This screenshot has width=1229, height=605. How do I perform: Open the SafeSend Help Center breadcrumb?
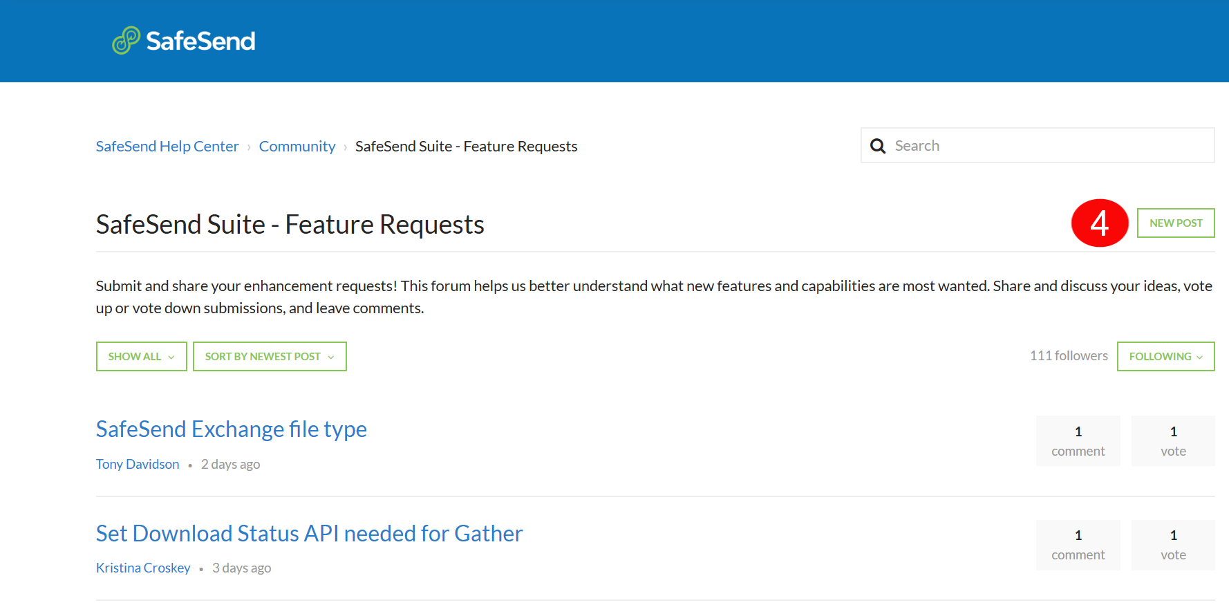pyautogui.click(x=167, y=147)
